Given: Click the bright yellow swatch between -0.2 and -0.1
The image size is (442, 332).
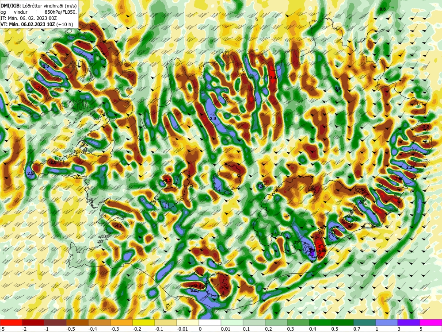Looking at the screenshot, I should [144, 322].
